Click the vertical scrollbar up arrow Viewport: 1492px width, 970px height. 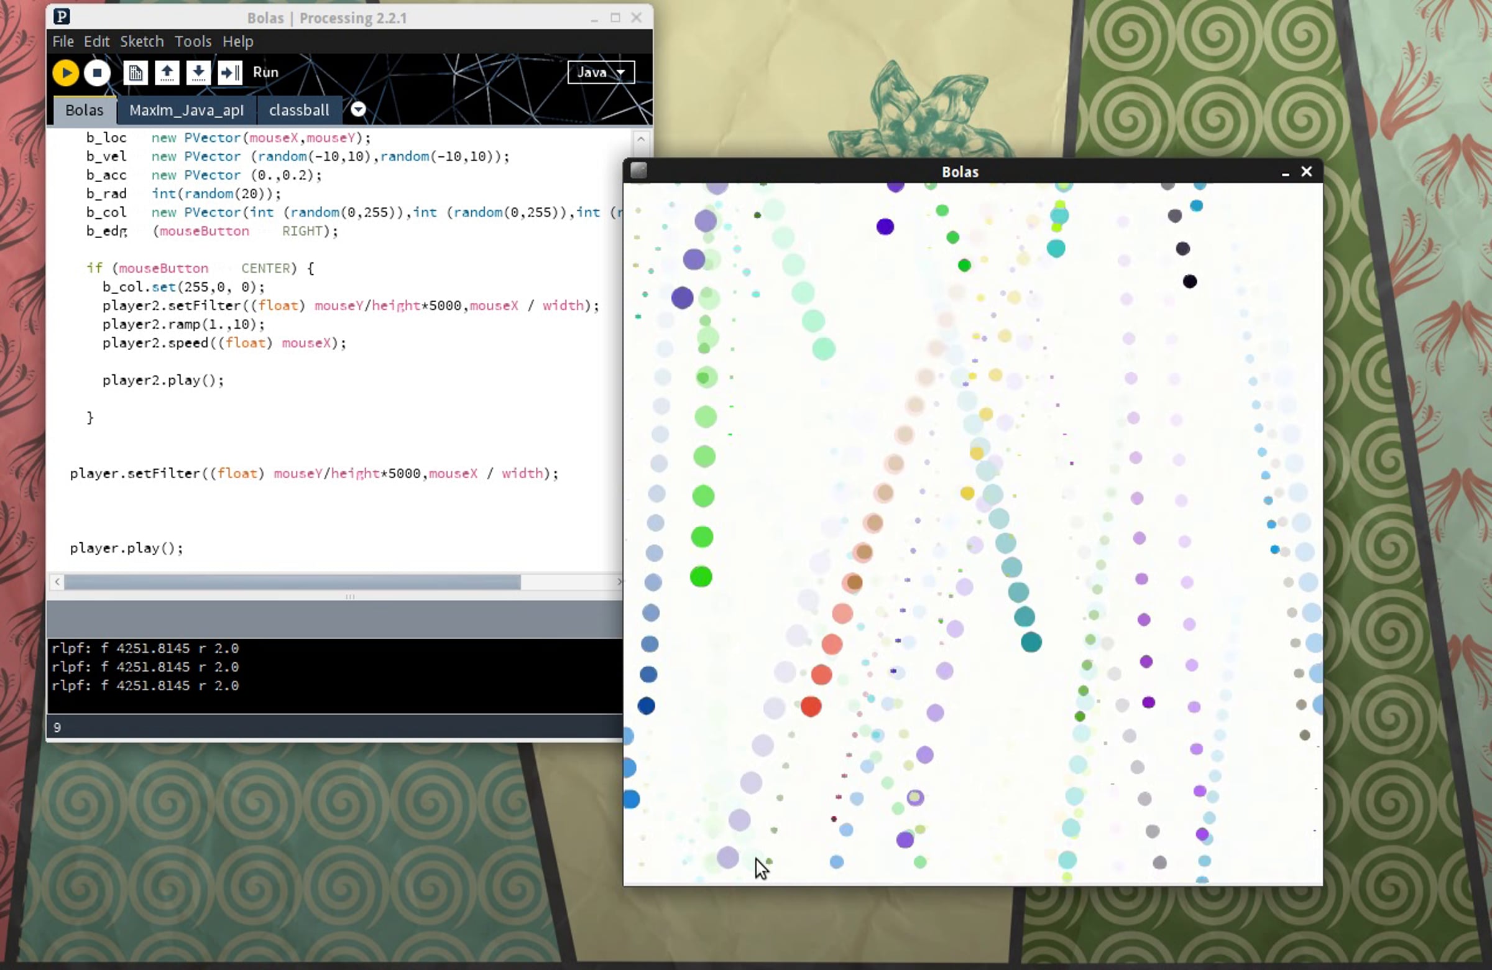pyautogui.click(x=641, y=139)
